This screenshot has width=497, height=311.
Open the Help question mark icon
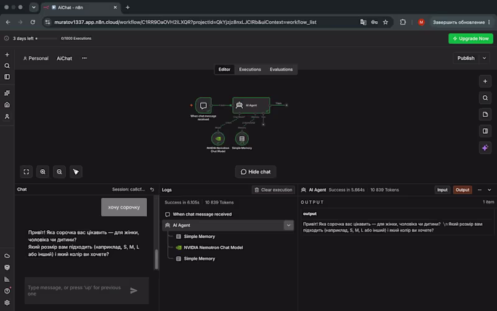7,290
